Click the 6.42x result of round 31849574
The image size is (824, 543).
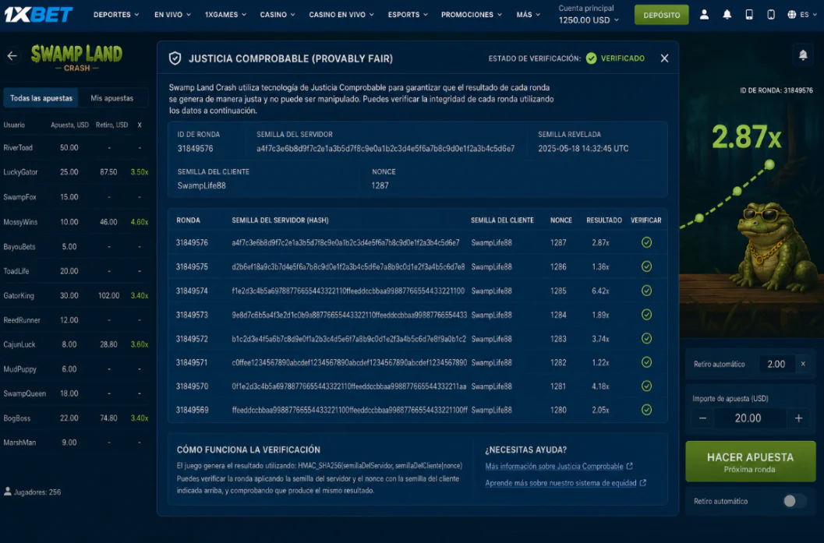click(x=600, y=291)
